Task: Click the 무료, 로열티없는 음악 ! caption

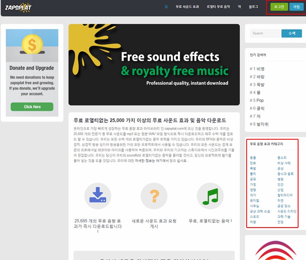Action: 210,221
